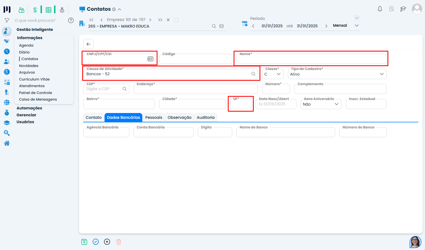Image resolution: width=425 pixels, height=250 pixels.
Task: Toggle the checkbox next to the company navigator
Action: point(176,20)
